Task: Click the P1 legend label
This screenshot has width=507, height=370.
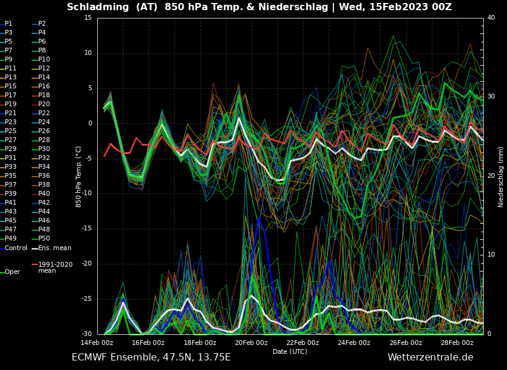Action: [8, 24]
